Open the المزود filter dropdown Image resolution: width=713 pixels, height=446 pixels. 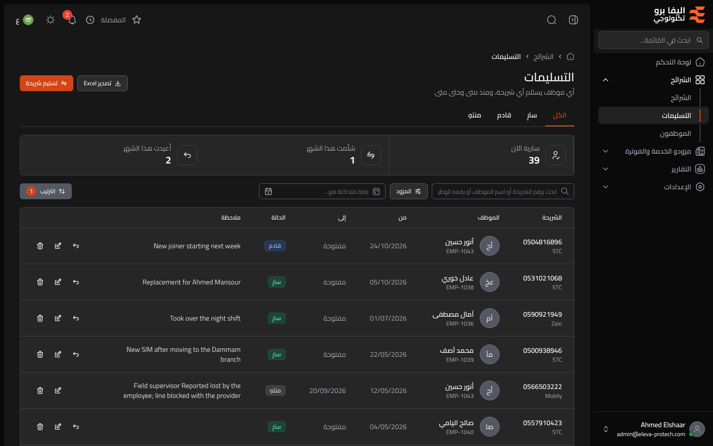(x=408, y=191)
